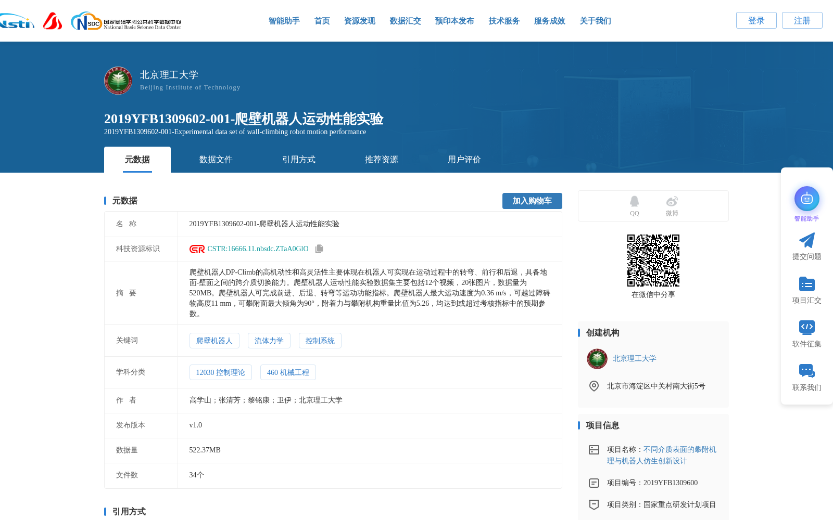833x520 pixels.
Task: Click the 在微信中分享 caption
Action: tap(653, 295)
